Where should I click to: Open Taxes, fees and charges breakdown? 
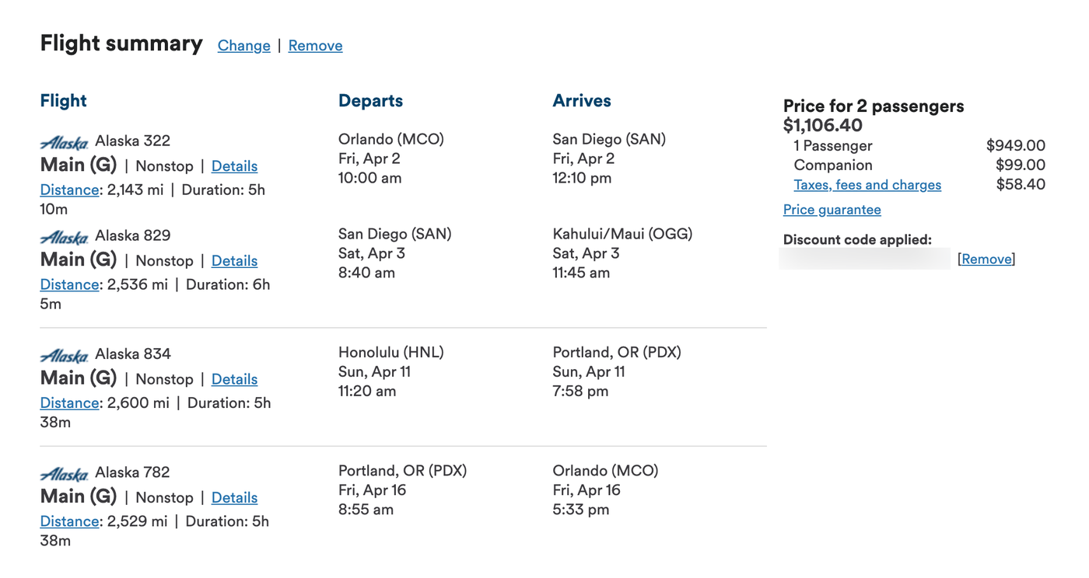click(x=867, y=185)
